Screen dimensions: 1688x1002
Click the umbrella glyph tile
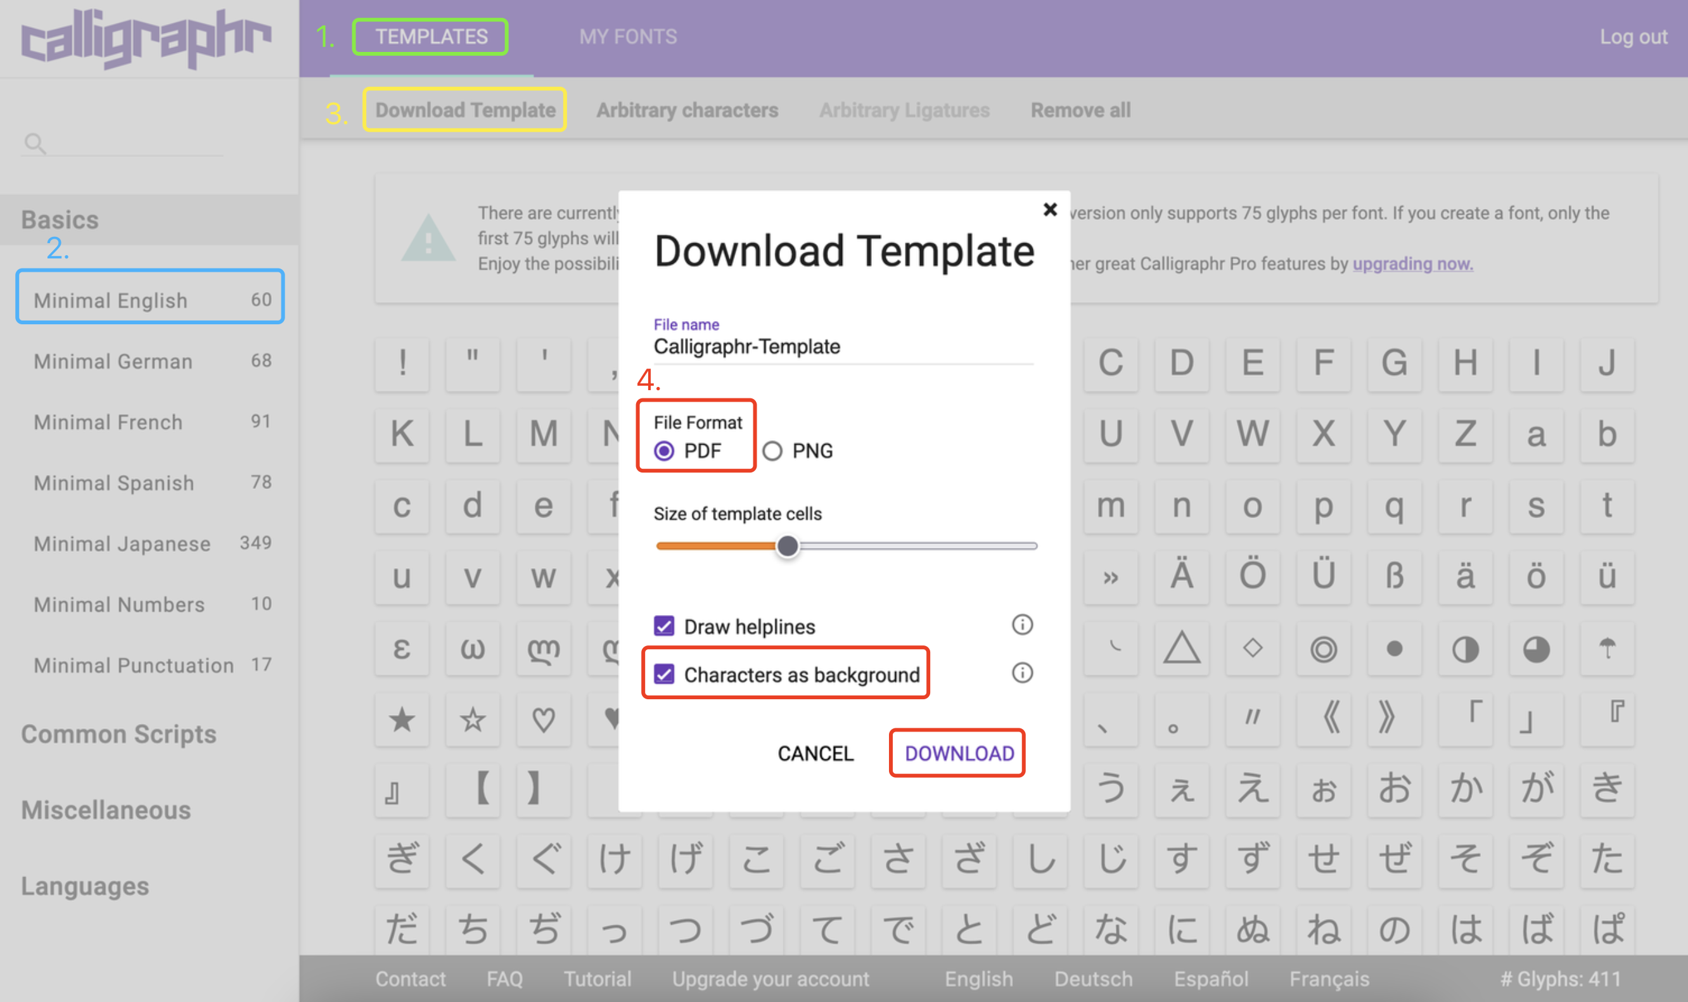(x=1607, y=648)
